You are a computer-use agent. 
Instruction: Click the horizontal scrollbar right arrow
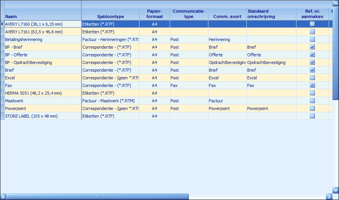329,197
